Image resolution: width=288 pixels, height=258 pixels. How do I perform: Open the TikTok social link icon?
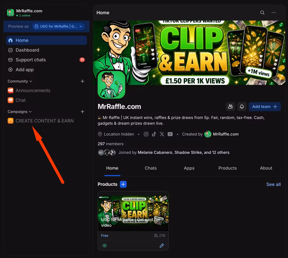click(x=154, y=134)
